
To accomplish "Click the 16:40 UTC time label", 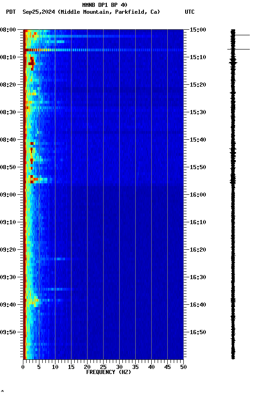I will point(198,305).
